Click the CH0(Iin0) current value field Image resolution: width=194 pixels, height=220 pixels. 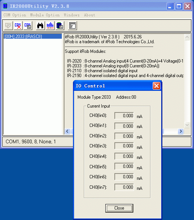pos(124,116)
